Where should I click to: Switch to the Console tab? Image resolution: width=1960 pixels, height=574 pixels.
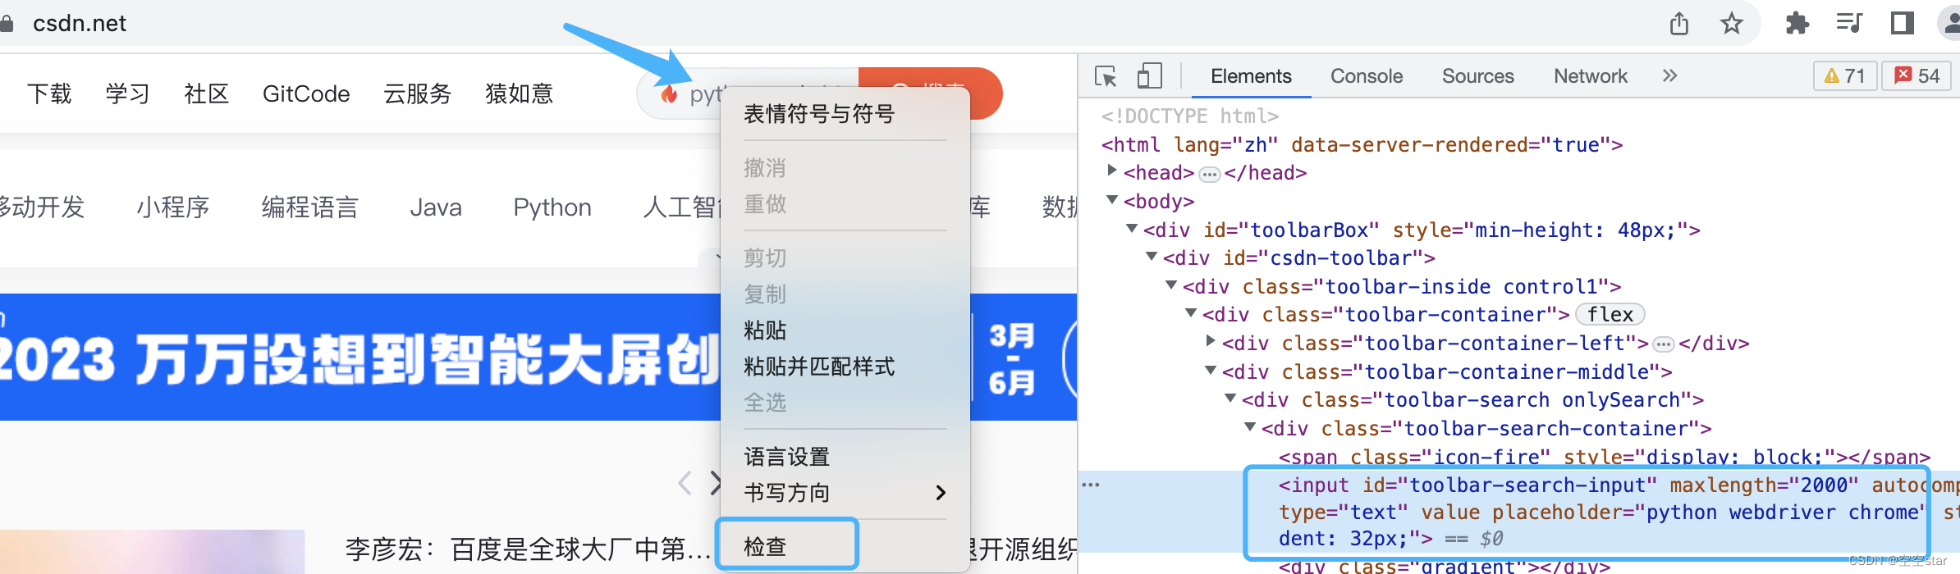tap(1367, 76)
